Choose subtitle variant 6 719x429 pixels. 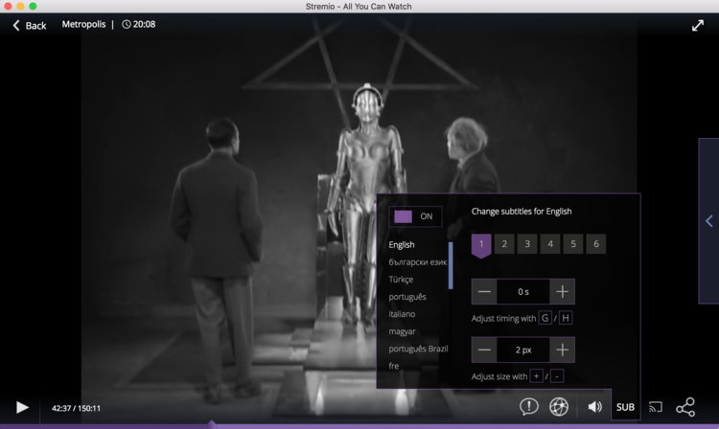596,244
